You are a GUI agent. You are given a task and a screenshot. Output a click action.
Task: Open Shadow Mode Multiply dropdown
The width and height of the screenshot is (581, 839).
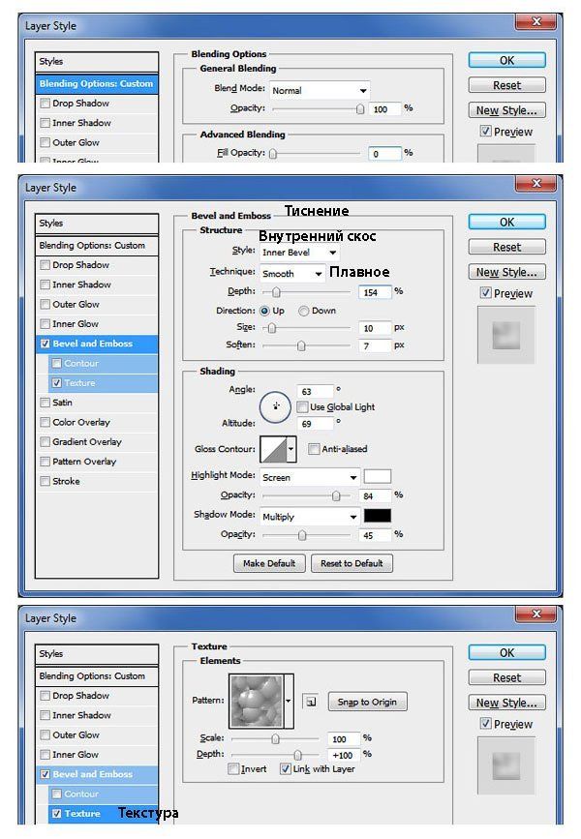[310, 517]
